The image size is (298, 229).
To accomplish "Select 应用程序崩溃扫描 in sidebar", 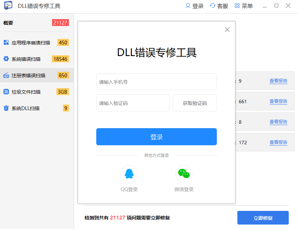I will point(31,43).
